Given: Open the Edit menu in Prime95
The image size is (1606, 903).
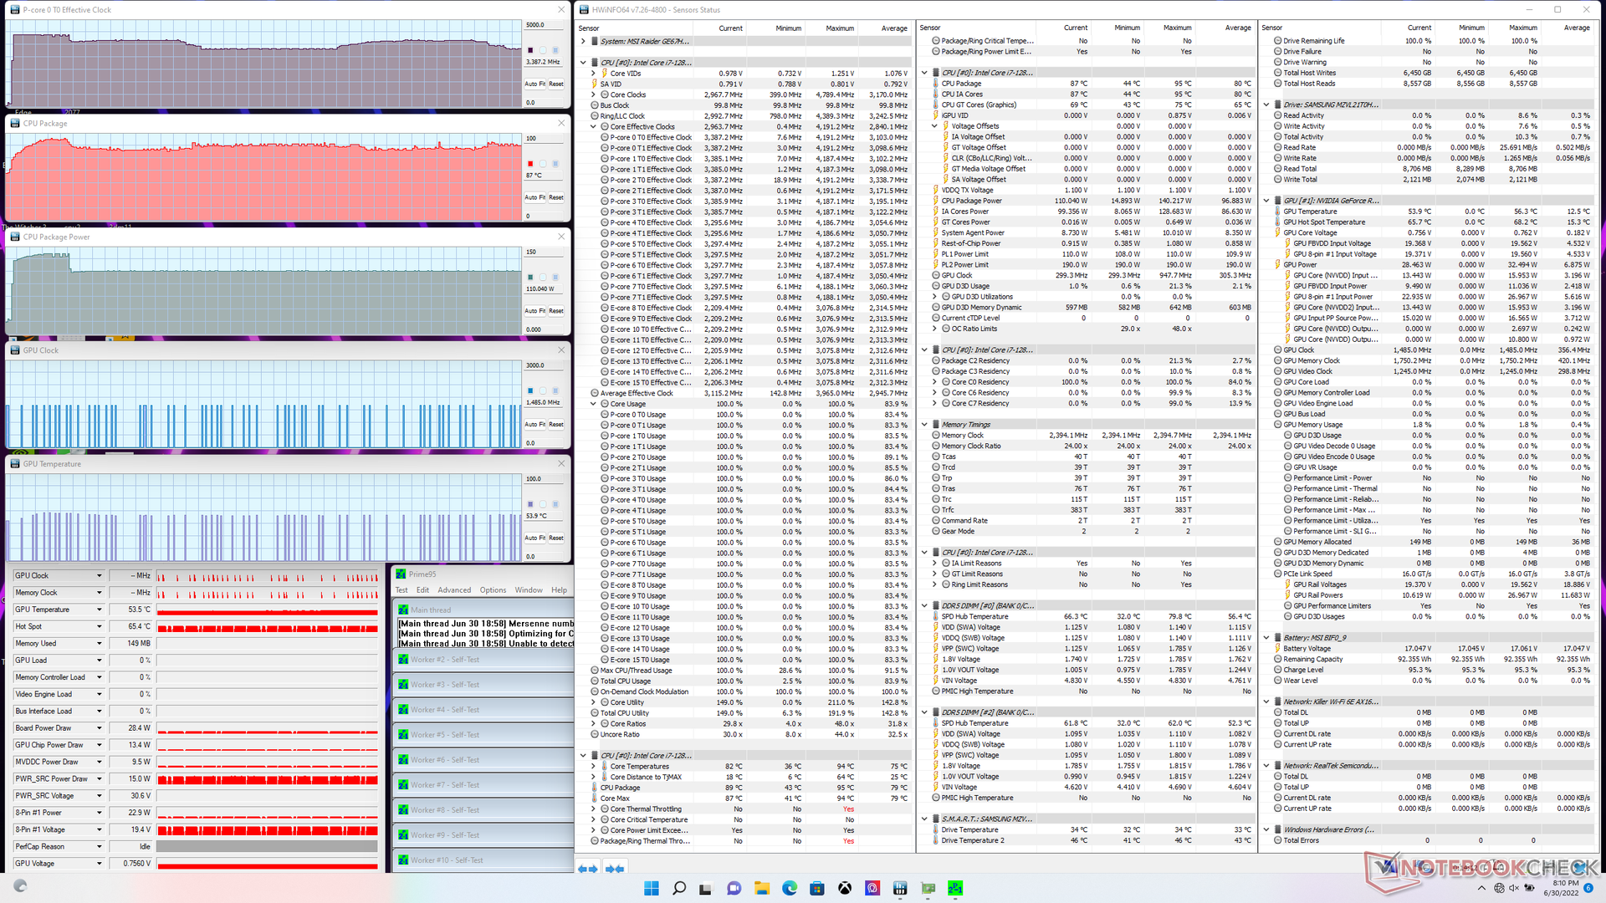Looking at the screenshot, I should tap(423, 590).
